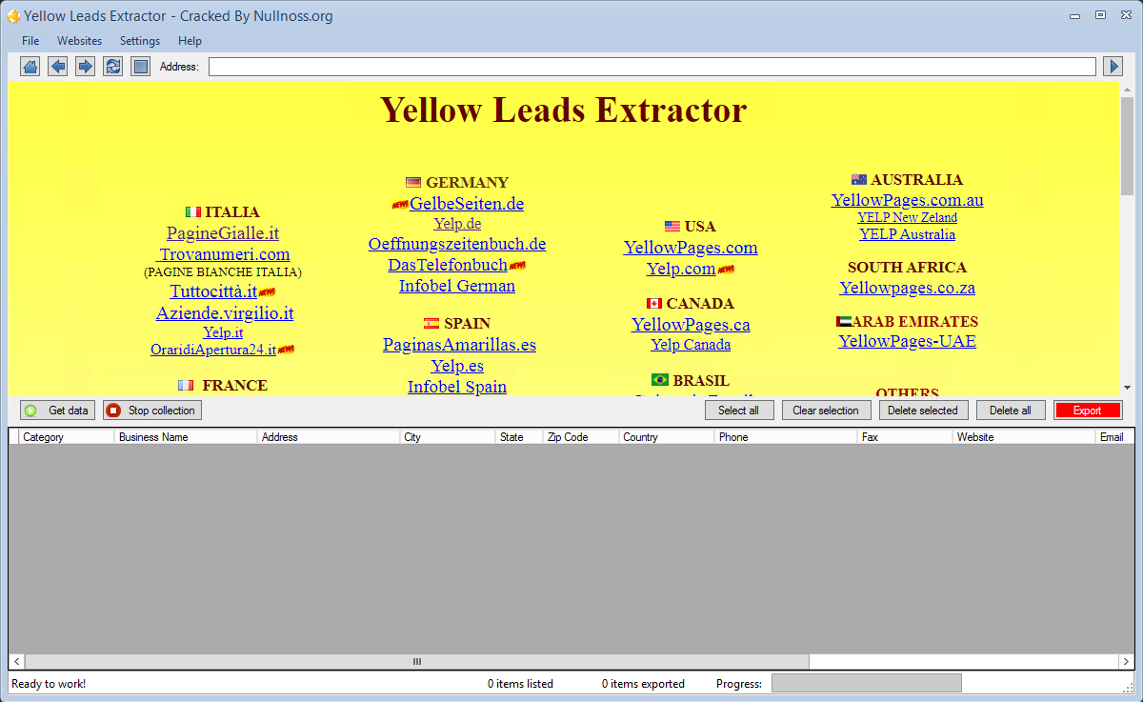Open the Yelp.com link
The image size is (1143, 702).
[x=681, y=269]
